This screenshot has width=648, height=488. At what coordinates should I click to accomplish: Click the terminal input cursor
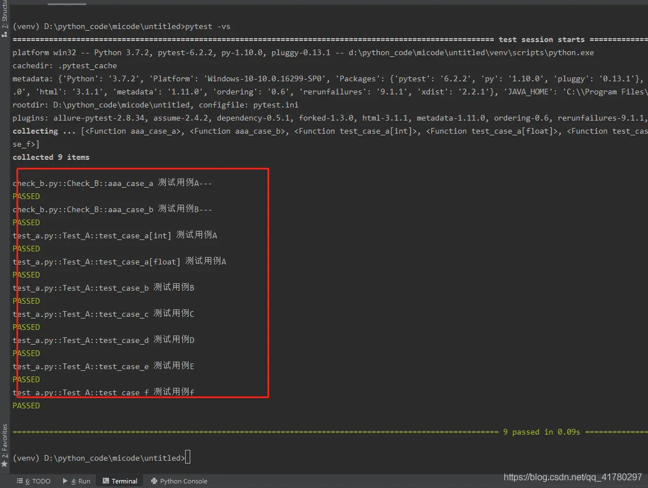coord(187,457)
